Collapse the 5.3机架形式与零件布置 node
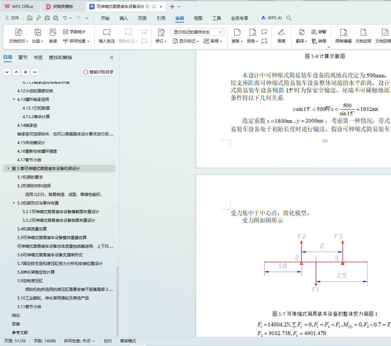391x346 pixels. tap(14, 203)
